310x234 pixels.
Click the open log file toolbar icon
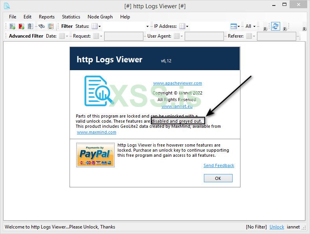coord(12,26)
